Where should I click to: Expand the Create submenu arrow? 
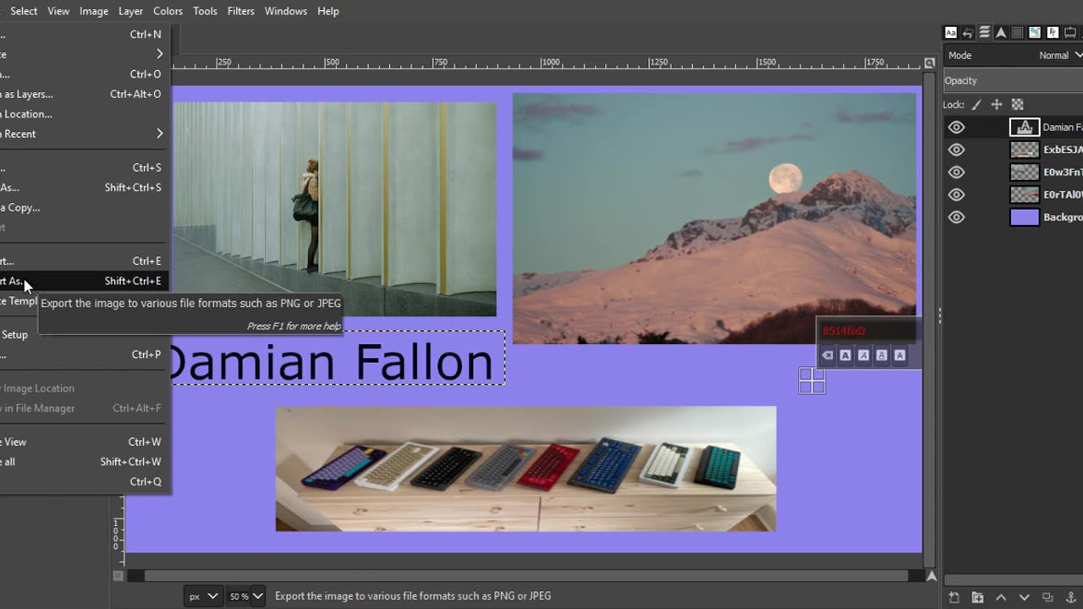(160, 54)
